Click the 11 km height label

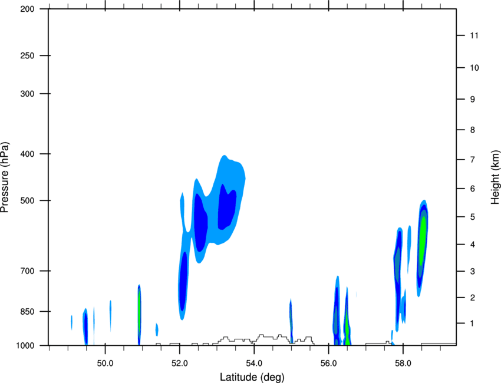tap(474, 35)
